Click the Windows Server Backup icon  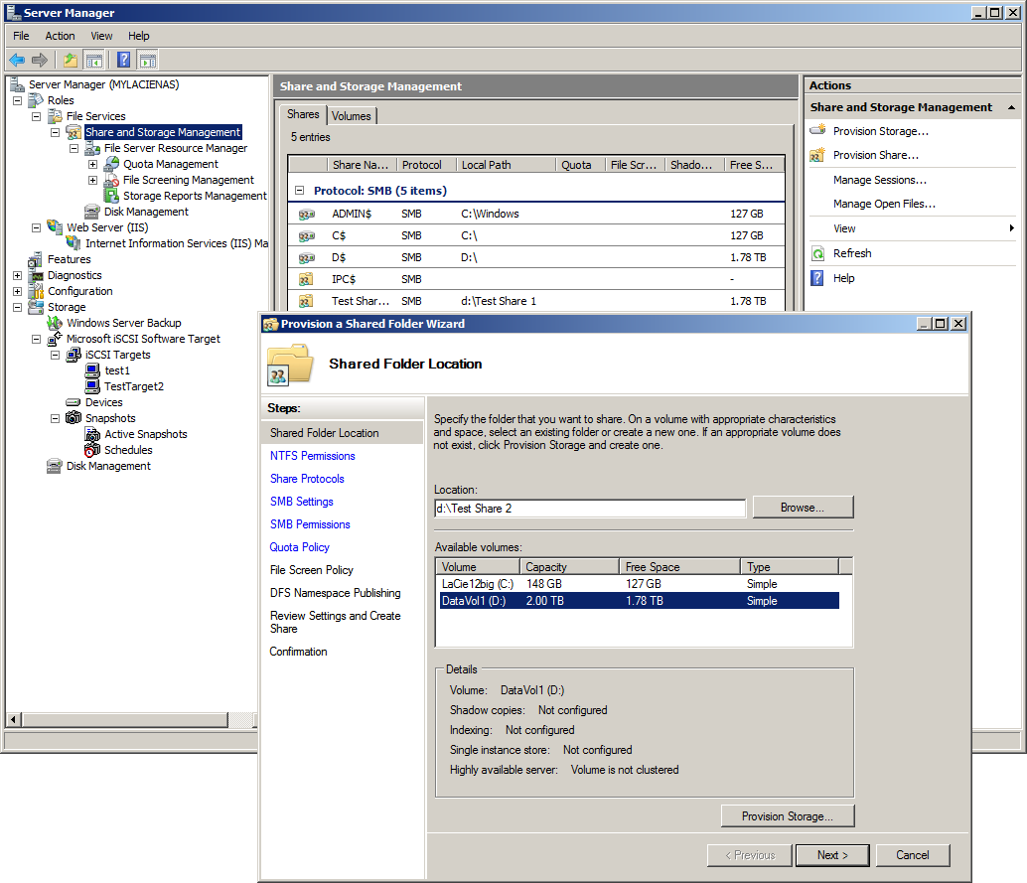(55, 323)
